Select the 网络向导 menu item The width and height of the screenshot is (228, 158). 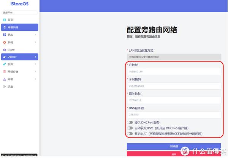point(20,27)
